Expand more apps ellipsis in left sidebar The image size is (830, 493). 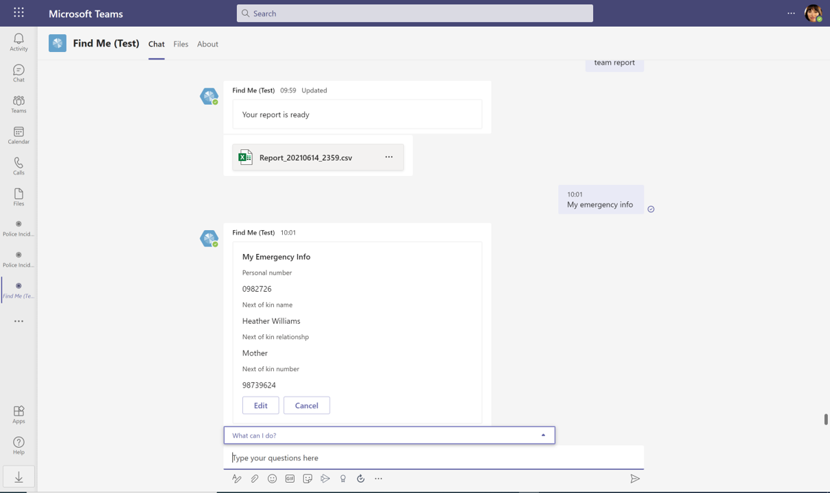(18, 321)
